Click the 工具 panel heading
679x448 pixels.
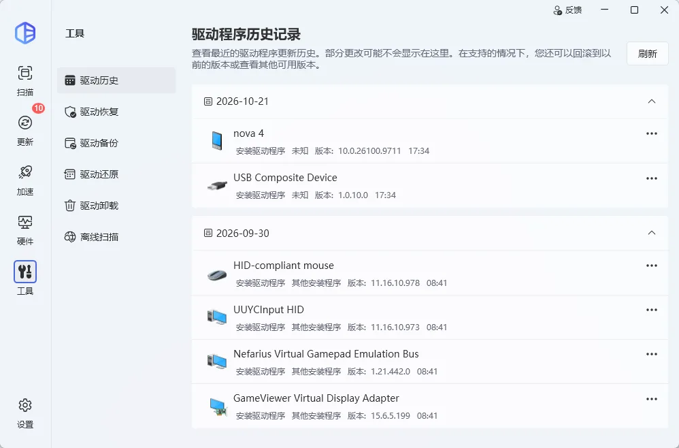(x=74, y=33)
